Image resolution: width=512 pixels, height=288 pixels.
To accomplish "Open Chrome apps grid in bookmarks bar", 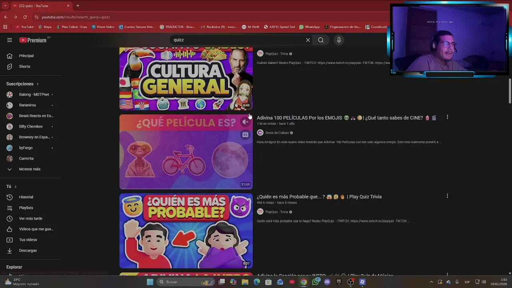I will coord(5,27).
